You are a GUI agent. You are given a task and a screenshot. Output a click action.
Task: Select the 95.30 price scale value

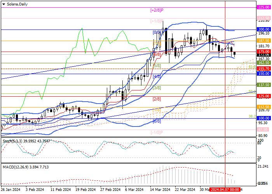(x=263, y=123)
